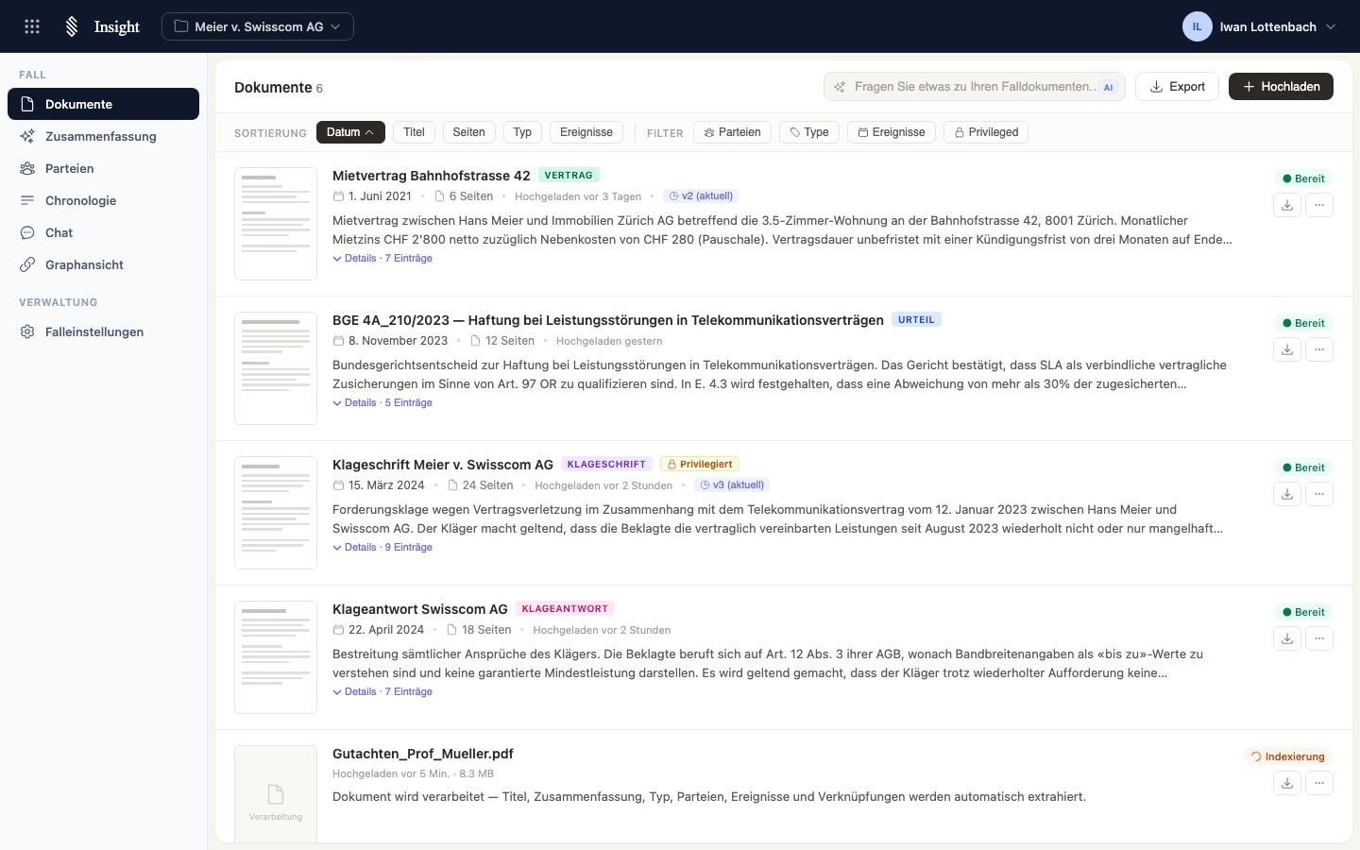Open Chat in the sidebar
The image size is (1360, 850).
[x=103, y=232]
